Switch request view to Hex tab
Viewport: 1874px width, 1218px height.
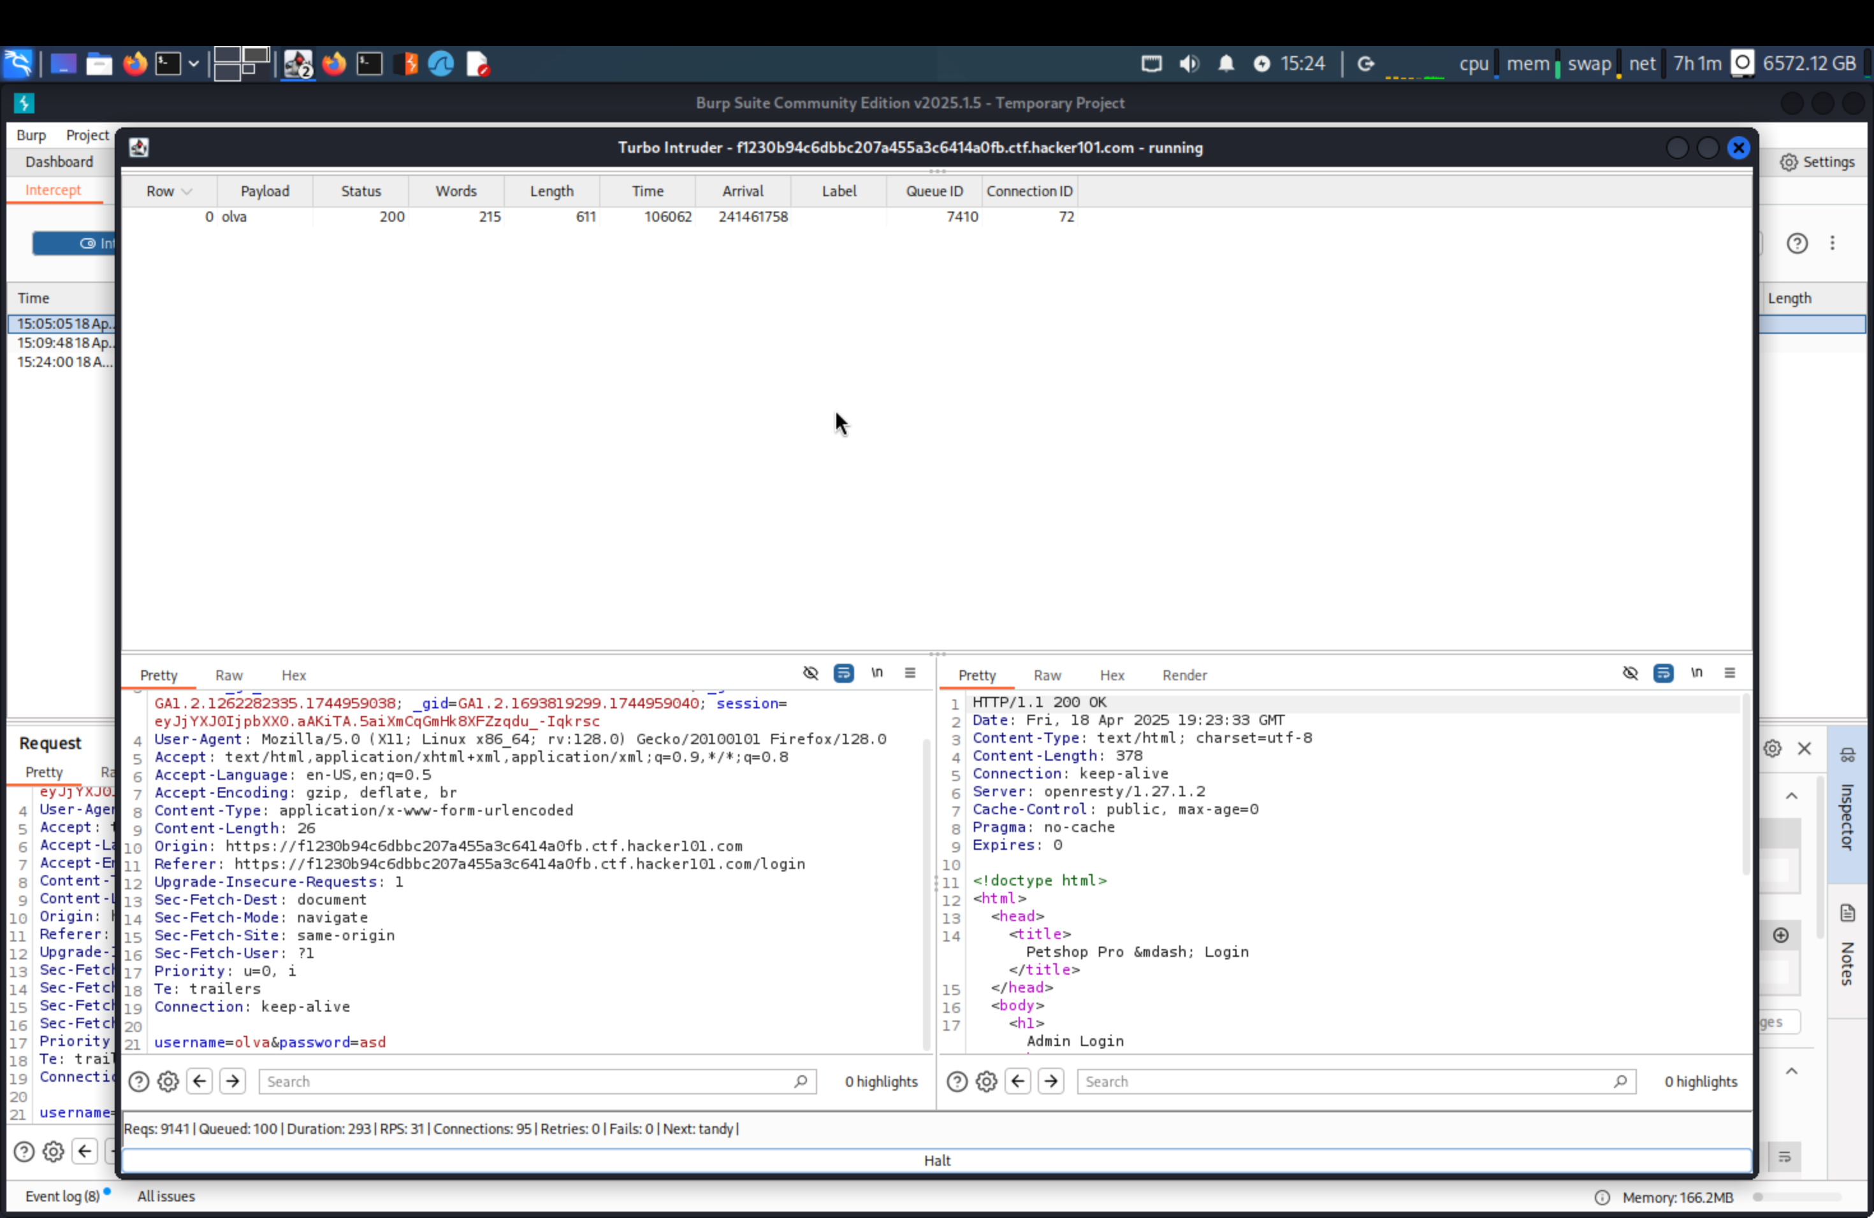294,676
